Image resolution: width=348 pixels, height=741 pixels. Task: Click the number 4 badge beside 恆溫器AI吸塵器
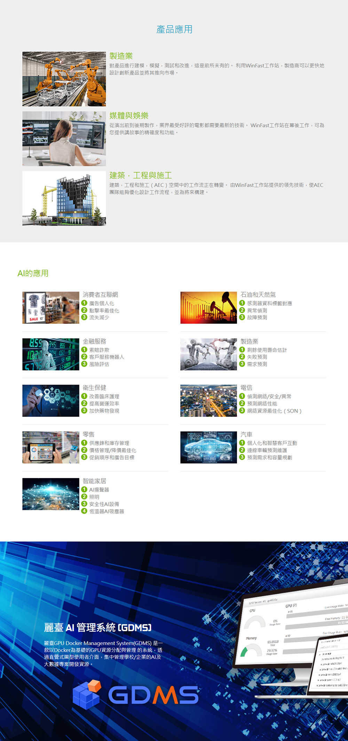point(84,511)
